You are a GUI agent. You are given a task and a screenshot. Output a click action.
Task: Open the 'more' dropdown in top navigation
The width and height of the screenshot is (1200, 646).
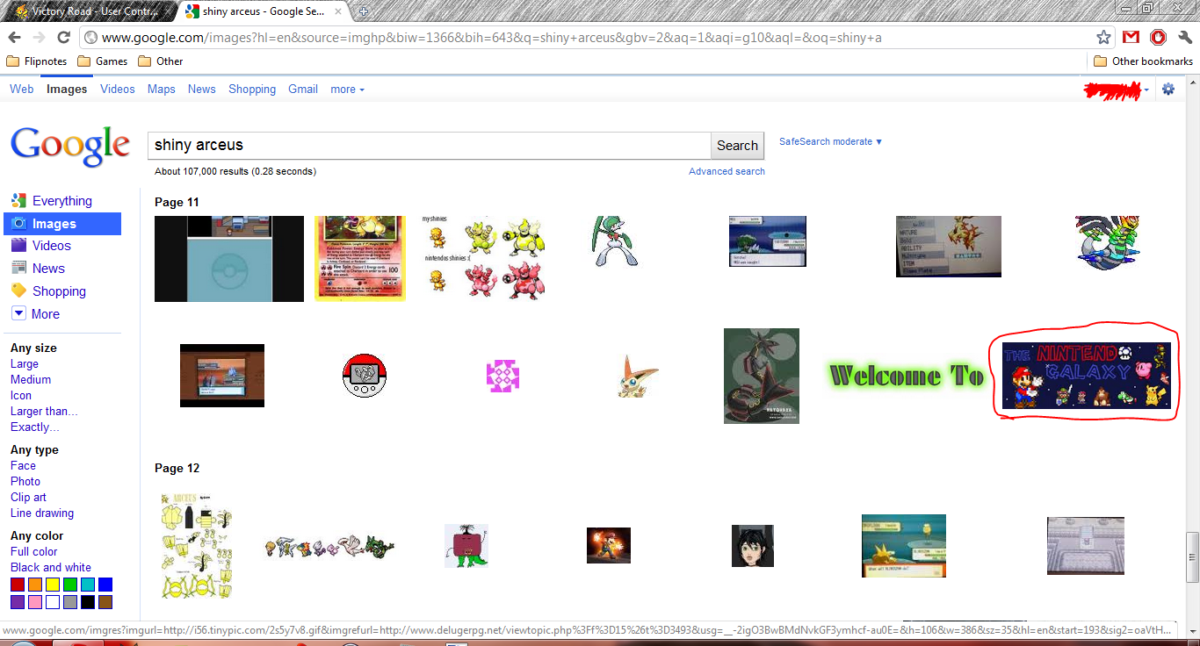pyautogui.click(x=347, y=90)
